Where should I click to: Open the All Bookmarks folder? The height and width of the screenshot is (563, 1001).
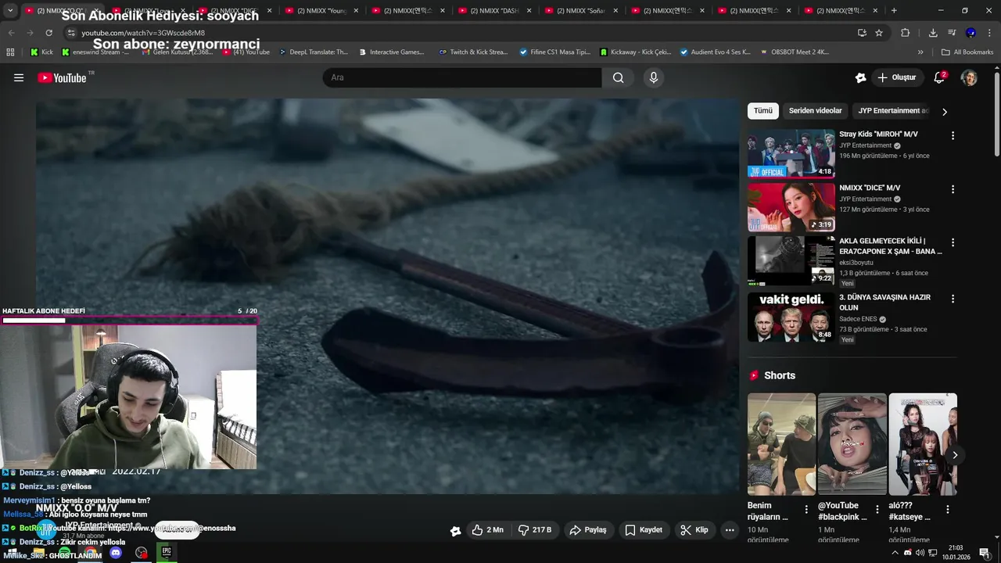[x=967, y=52]
